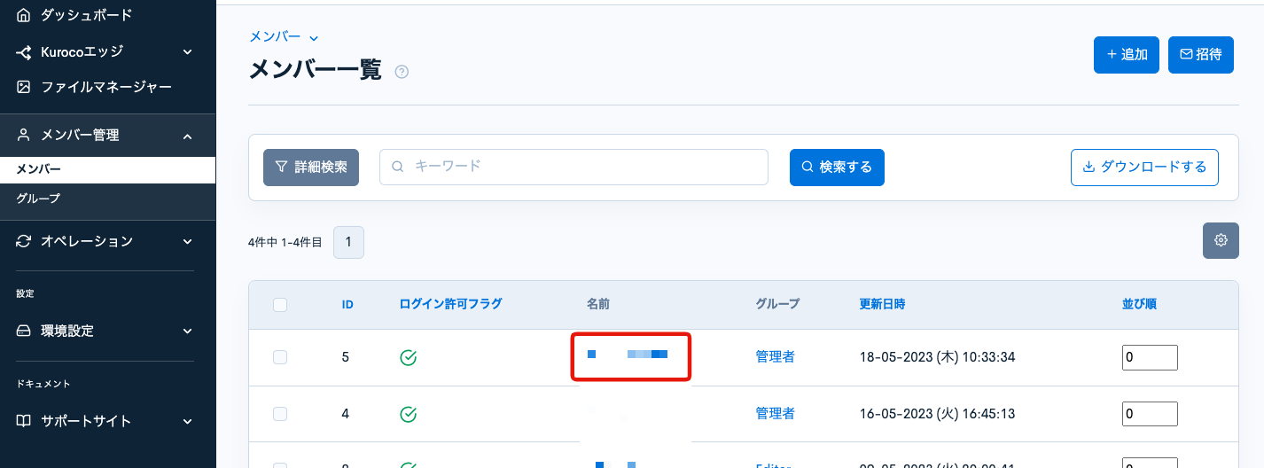The height and width of the screenshot is (468, 1264).
Task: Open 詳細検索 advanced search
Action: 311,168
